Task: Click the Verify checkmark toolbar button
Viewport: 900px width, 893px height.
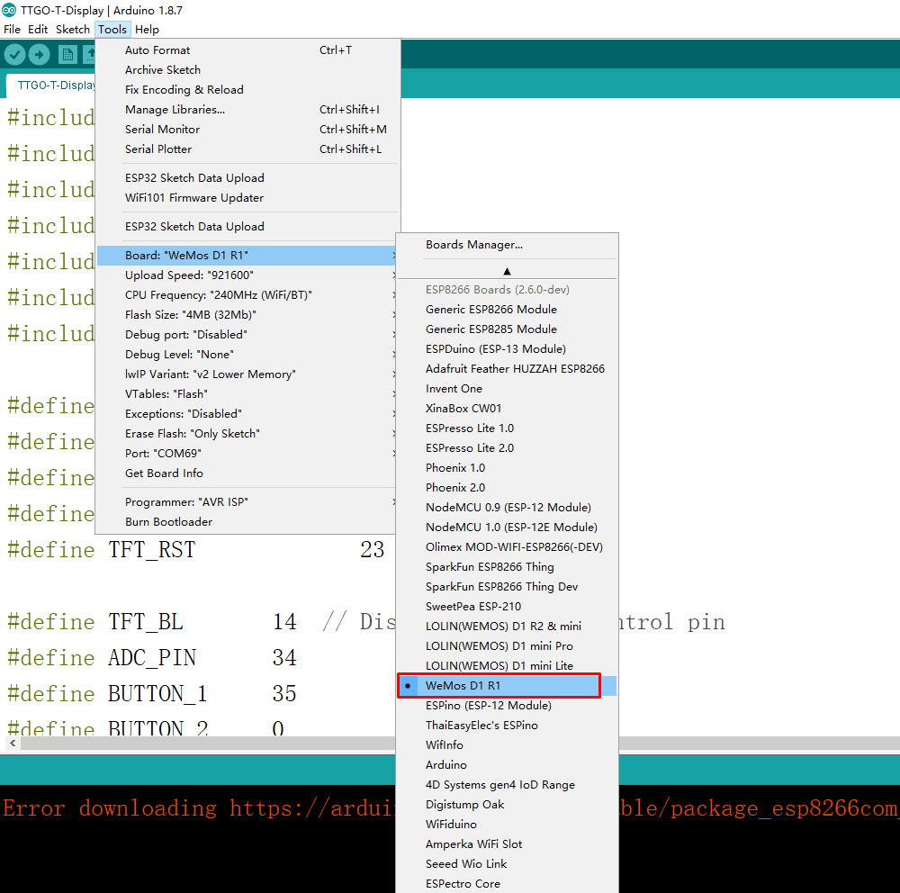Action: tap(14, 55)
